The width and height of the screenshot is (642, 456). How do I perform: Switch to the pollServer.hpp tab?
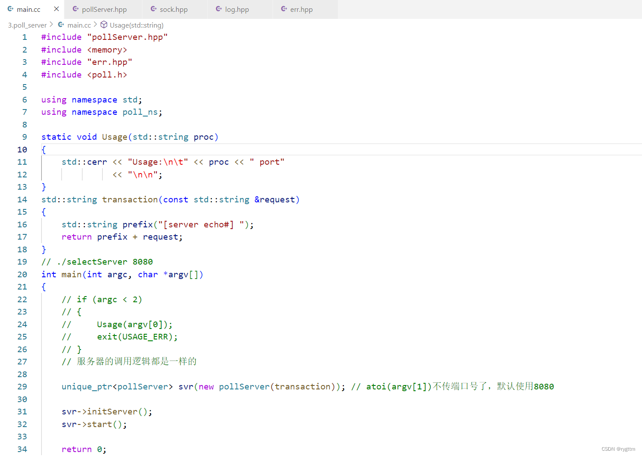(x=103, y=9)
